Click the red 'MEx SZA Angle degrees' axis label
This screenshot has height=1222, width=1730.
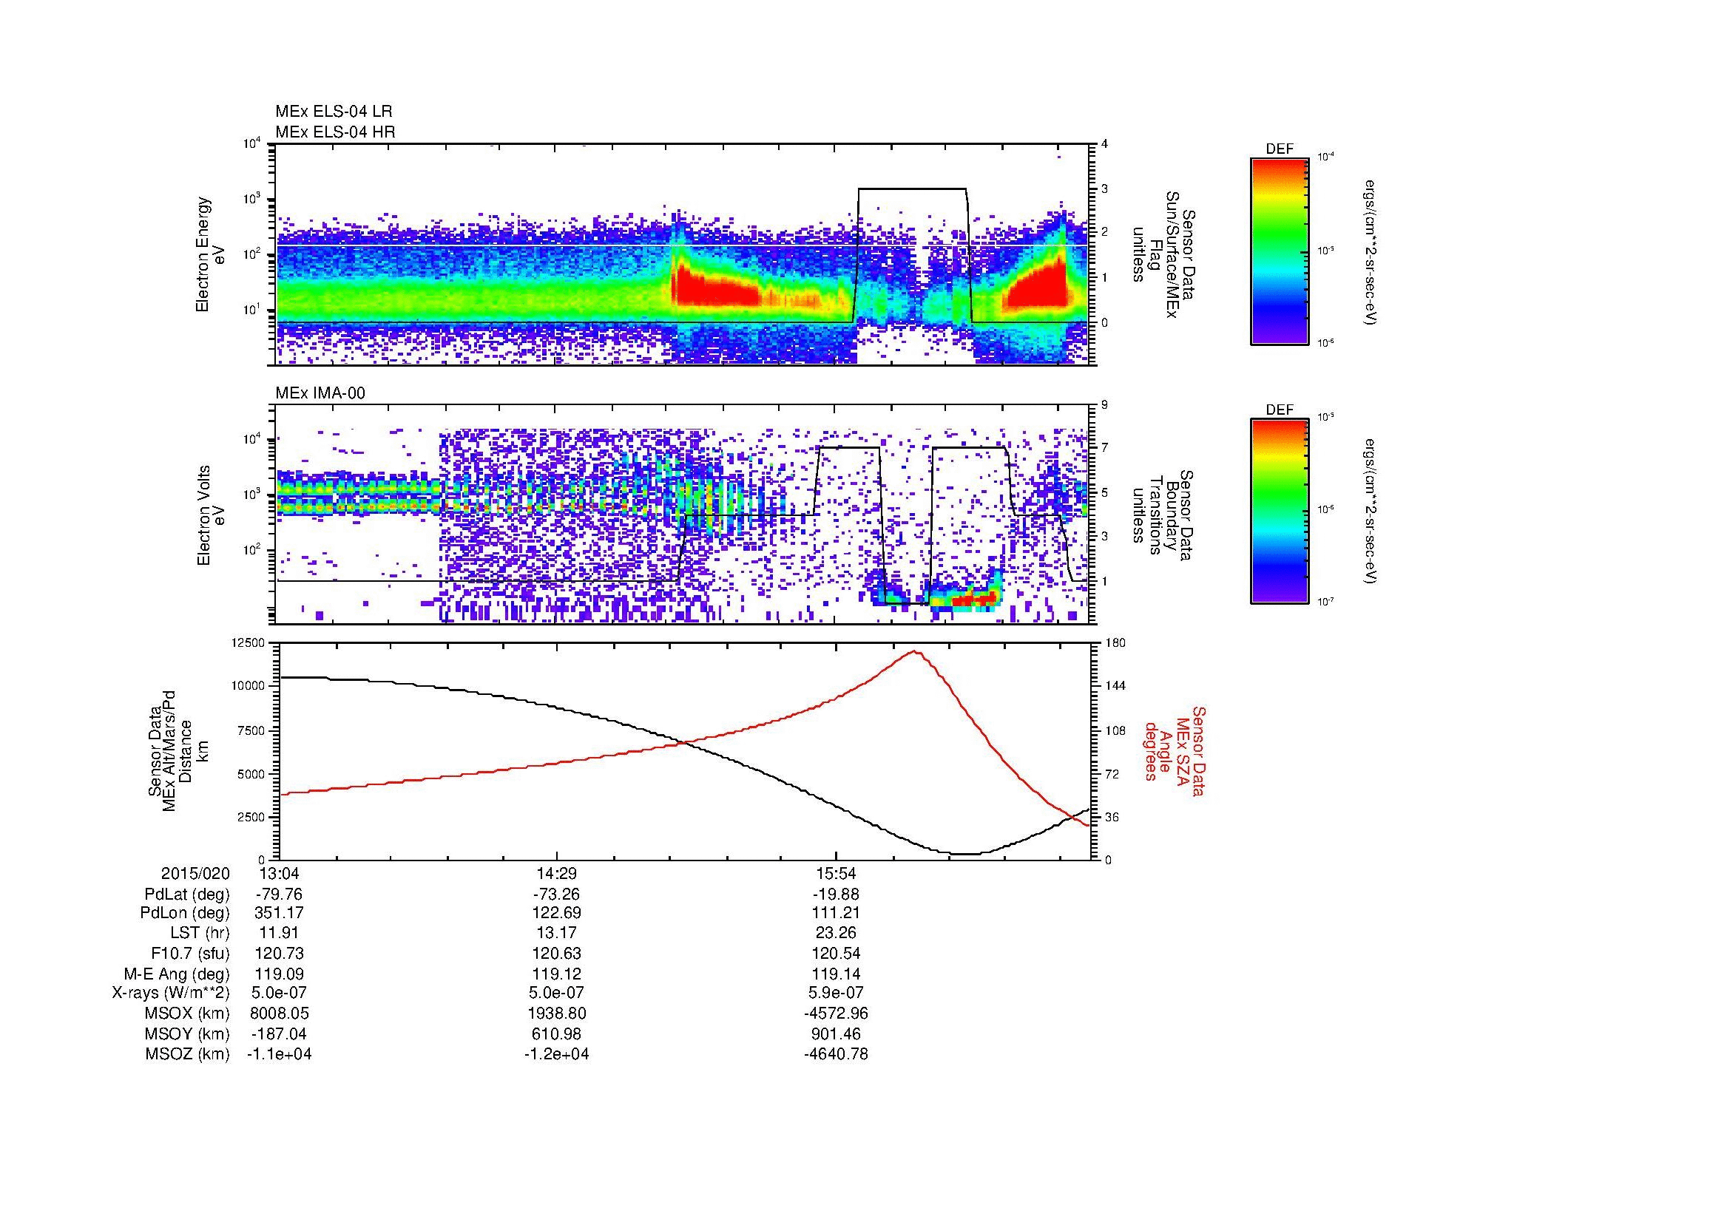coord(1175,751)
